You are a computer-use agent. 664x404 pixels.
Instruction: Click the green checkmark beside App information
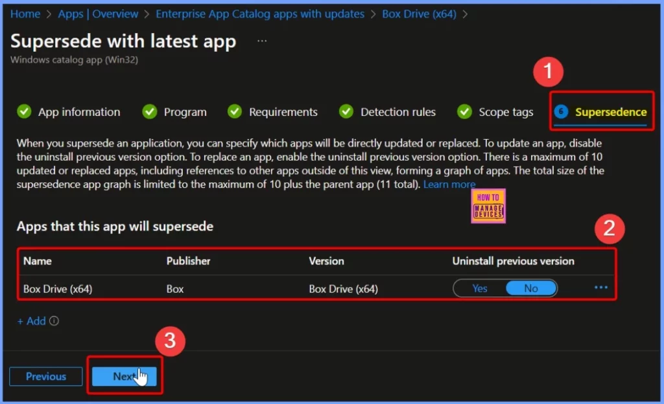click(24, 112)
